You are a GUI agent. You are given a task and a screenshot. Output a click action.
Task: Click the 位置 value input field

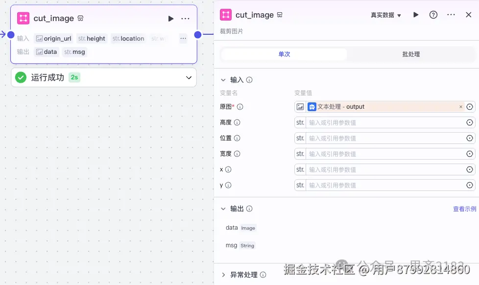tap(385, 138)
